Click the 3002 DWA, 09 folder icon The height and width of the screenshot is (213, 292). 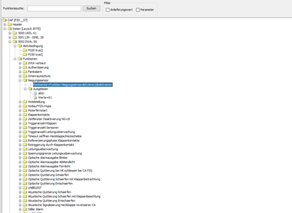point(15,41)
